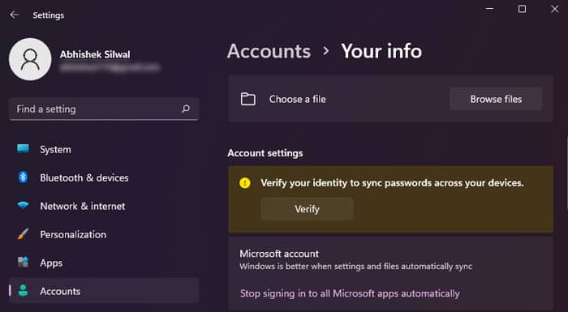The height and width of the screenshot is (312, 568).
Task: Click the breadcrumb chevron separator
Action: 326,51
